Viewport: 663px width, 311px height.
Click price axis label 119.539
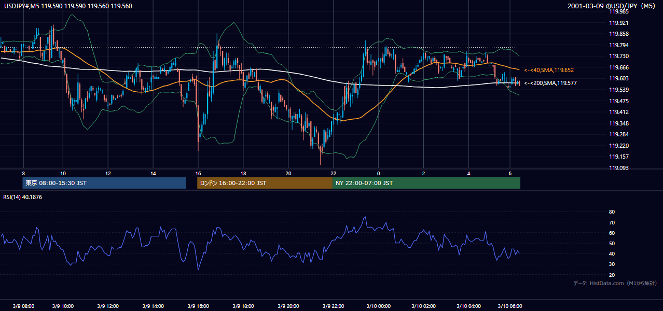618,90
